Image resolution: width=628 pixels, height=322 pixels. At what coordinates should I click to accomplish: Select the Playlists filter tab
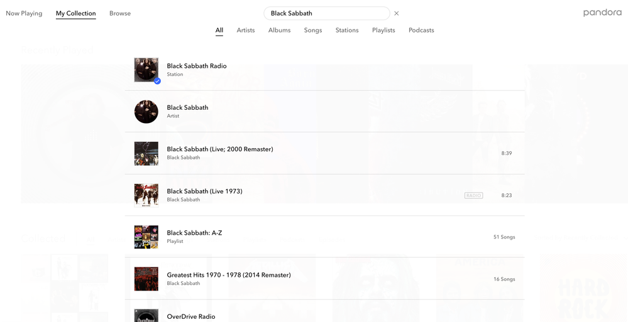point(383,30)
